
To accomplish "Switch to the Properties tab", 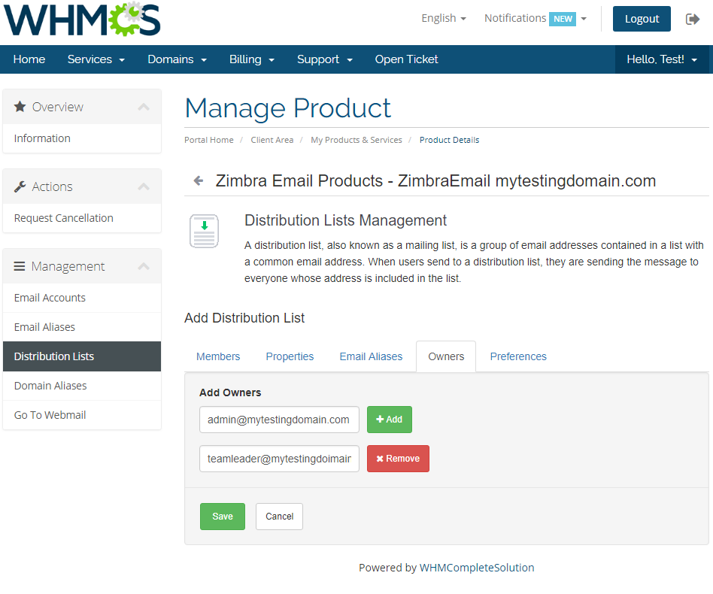I will pos(290,356).
